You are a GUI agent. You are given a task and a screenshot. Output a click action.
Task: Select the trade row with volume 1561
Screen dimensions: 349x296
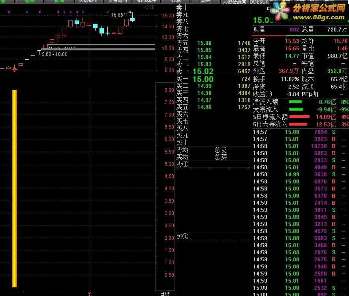pos(300,281)
